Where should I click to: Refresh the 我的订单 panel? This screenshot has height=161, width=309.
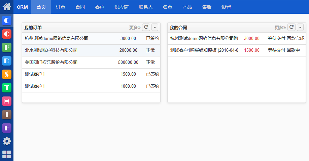tap(146, 27)
